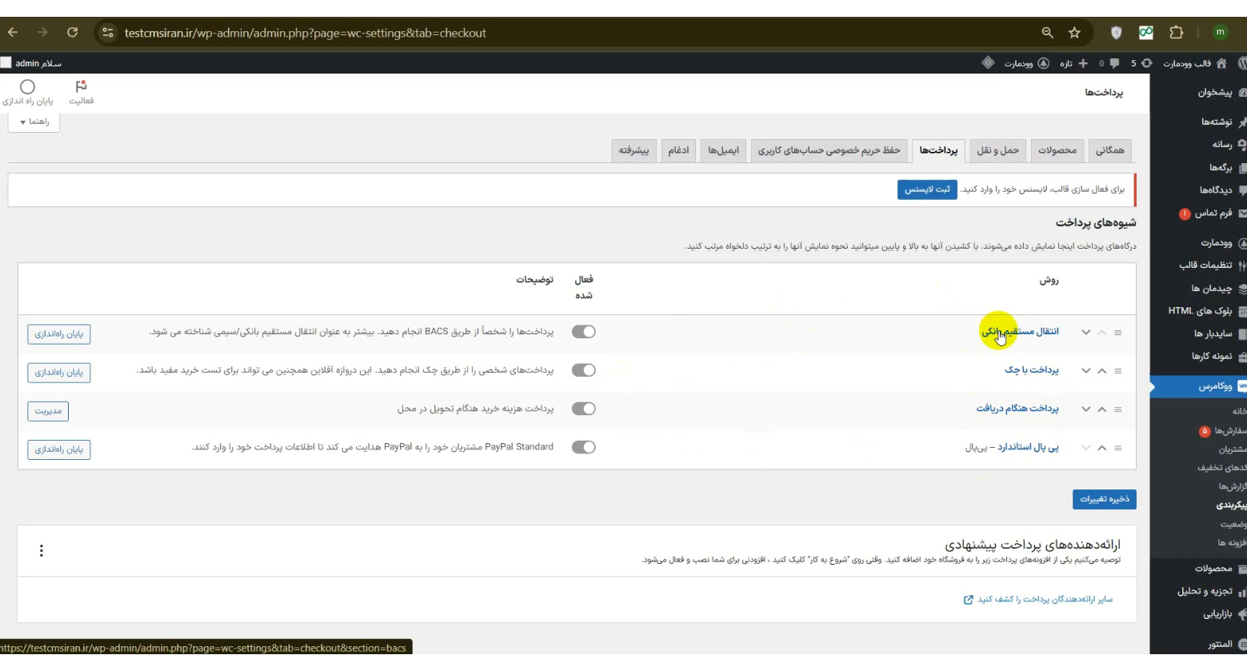Viewport: 1247px width, 671px height.
Task: Switch to the 'محصولات' settings tab
Action: (x=1057, y=150)
